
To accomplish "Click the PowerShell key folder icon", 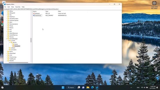I will [8, 53].
